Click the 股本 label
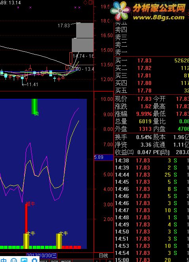The width and height of the screenshot is (189, 262). pyautogui.click(x=159, y=137)
